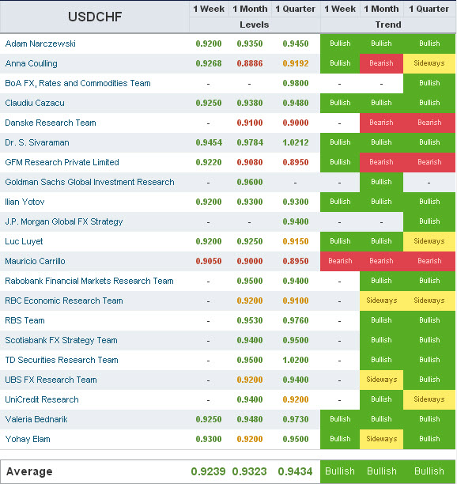Select the Average row's 1 Quarter Bullish cell
457x484 pixels.
coord(429,471)
